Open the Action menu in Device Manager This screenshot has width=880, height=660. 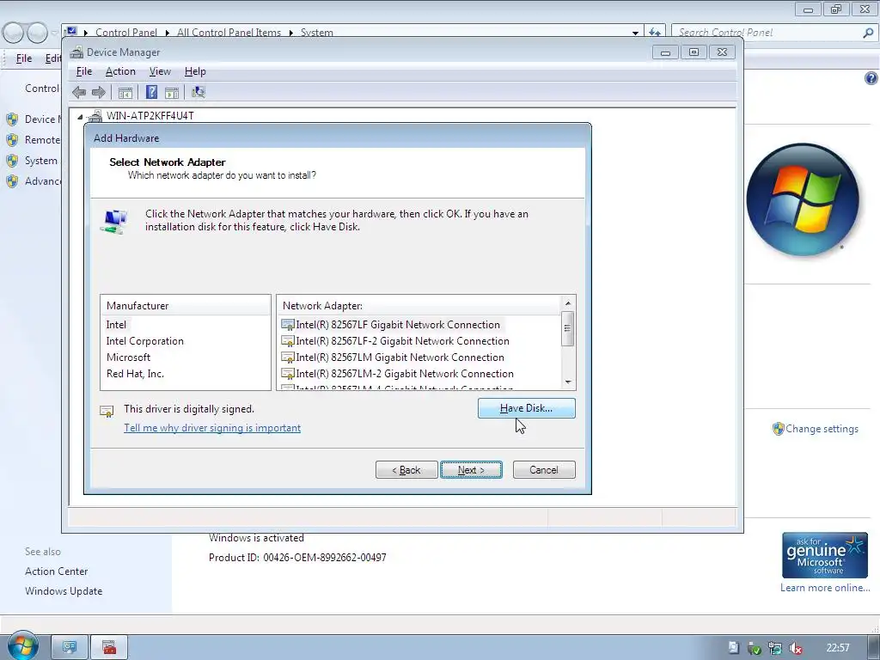pyautogui.click(x=120, y=71)
